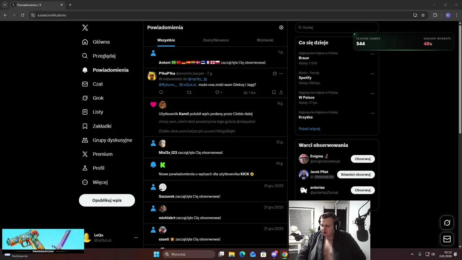
Task: Open Powiadomienia in the sidebar
Action: tap(105, 70)
